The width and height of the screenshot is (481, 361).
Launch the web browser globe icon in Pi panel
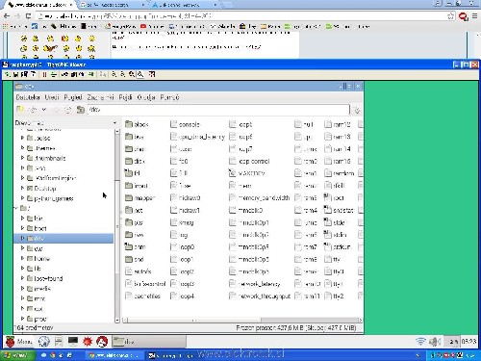tap(44, 342)
